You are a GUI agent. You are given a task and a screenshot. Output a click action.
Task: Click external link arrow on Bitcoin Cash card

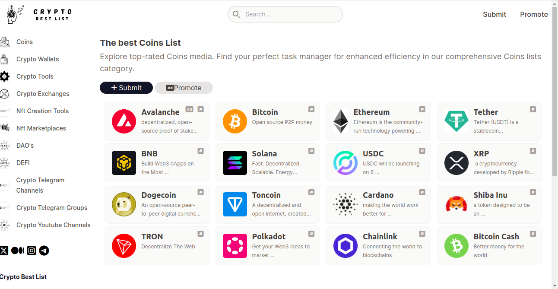coord(533,234)
